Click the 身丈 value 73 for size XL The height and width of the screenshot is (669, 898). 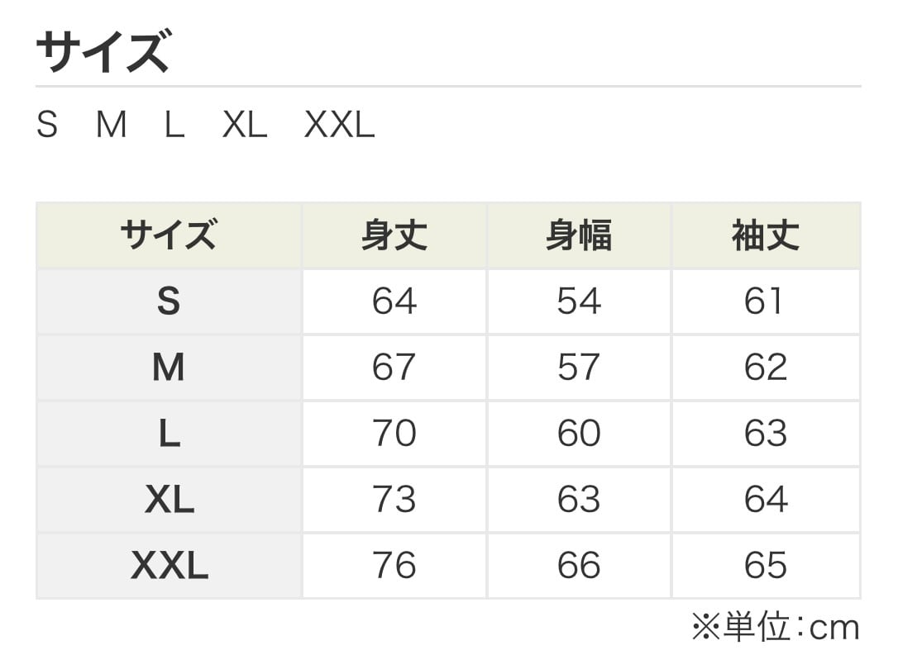point(394,500)
